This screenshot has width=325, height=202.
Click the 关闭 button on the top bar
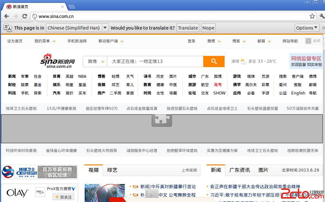point(313,41)
